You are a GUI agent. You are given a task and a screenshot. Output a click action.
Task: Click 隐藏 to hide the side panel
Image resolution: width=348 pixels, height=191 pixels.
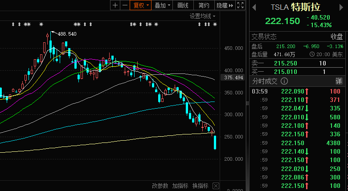tap(225, 5)
